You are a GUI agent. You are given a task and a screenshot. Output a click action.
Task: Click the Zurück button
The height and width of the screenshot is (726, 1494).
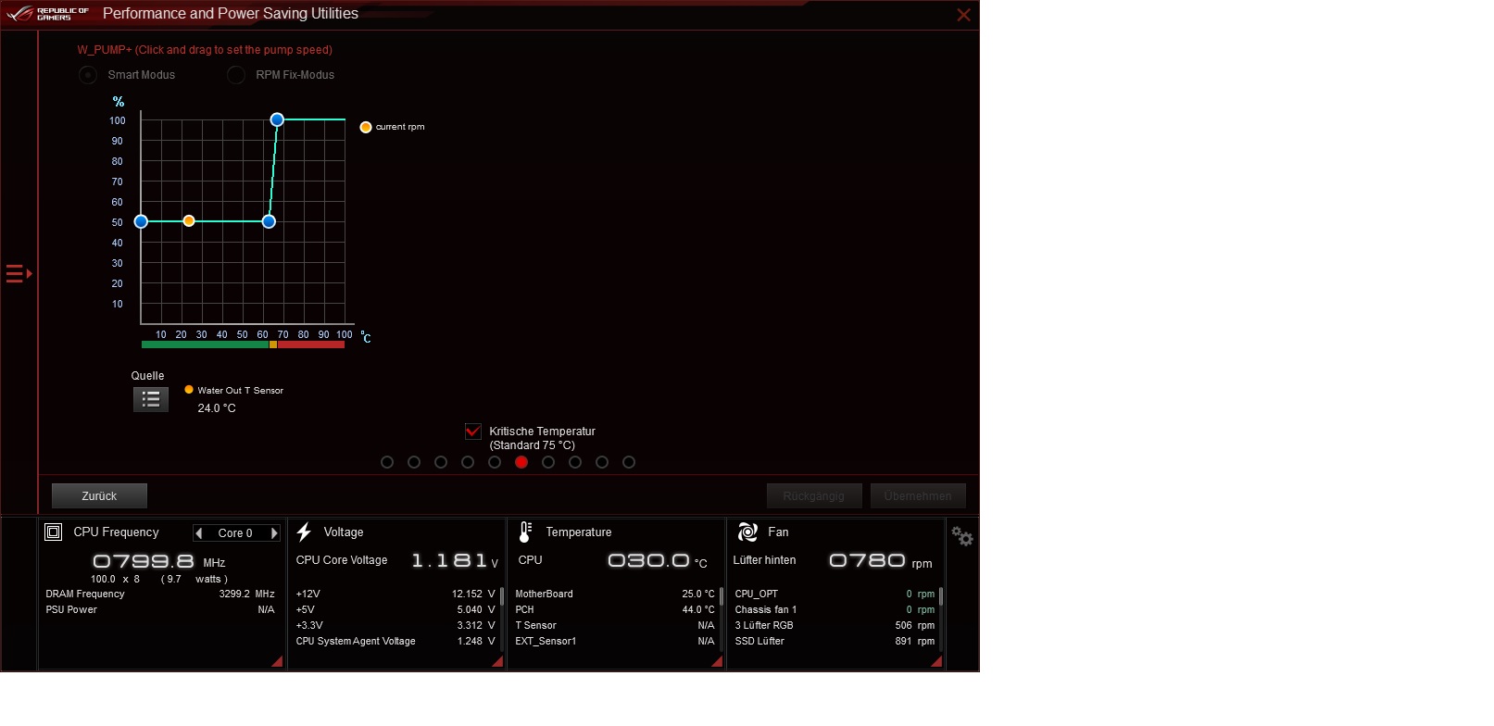[99, 496]
